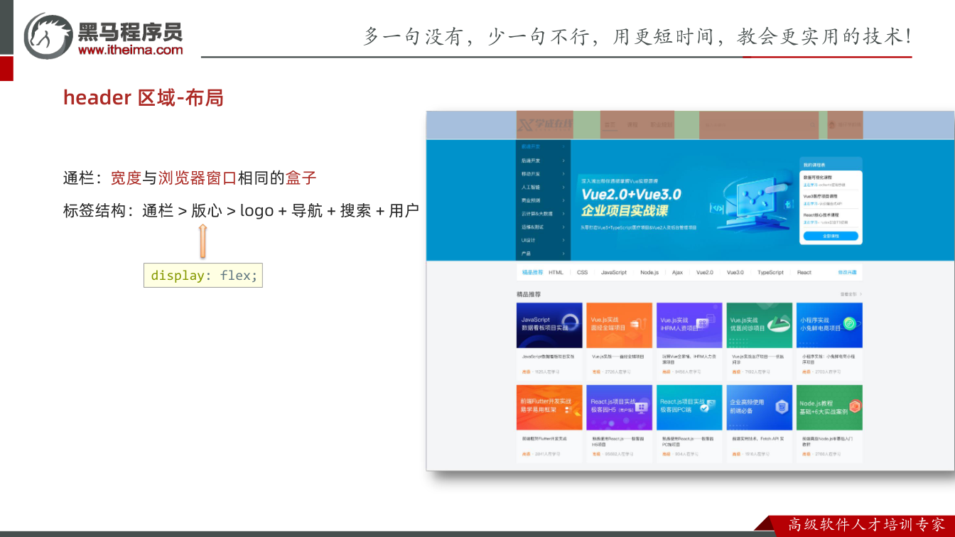The width and height of the screenshot is (955, 537).
Task: Expand the 产品 category
Action: click(x=544, y=253)
